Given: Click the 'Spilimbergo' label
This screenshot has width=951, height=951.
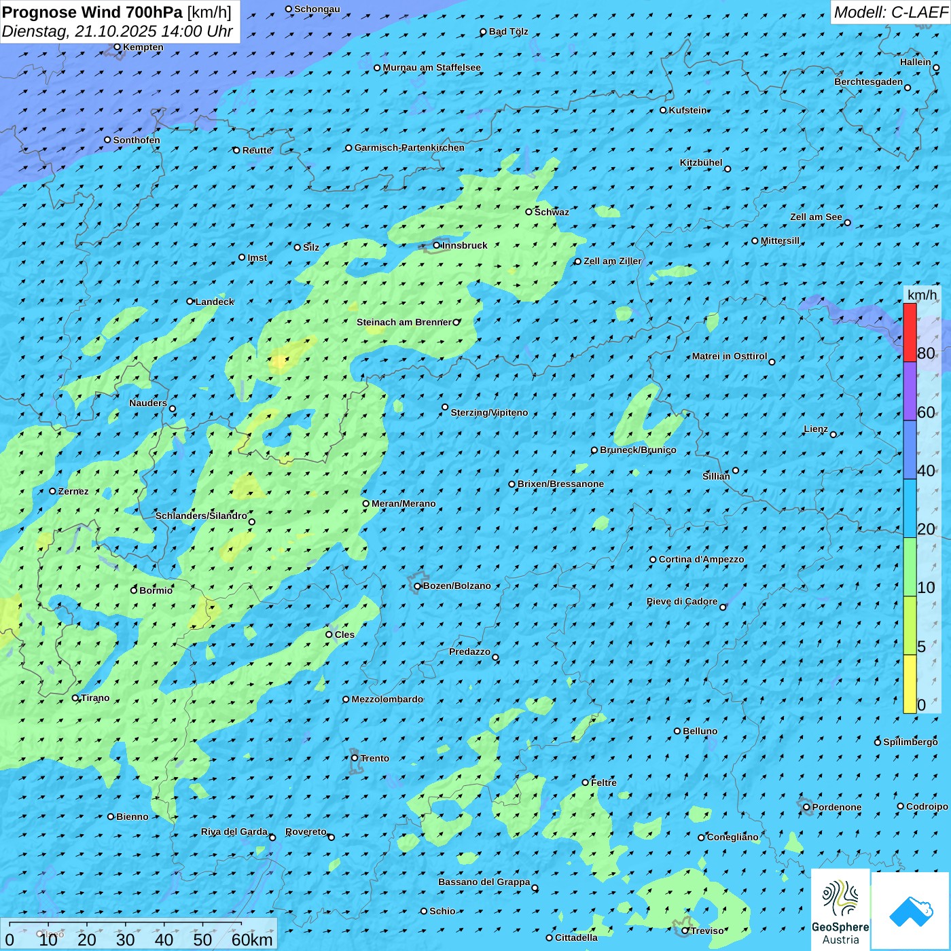Looking at the screenshot, I should 910,742.
